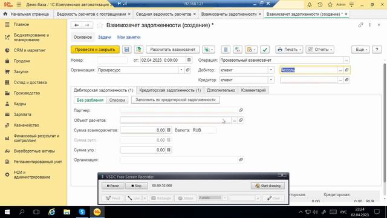
Task: Open the Дополнительно tab
Action: (x=221, y=90)
